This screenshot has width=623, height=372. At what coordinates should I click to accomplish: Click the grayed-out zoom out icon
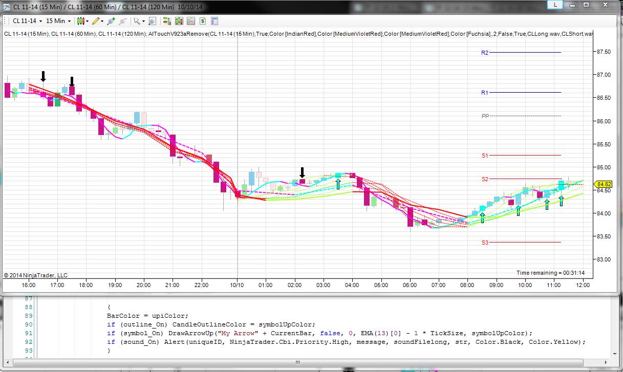(122, 21)
